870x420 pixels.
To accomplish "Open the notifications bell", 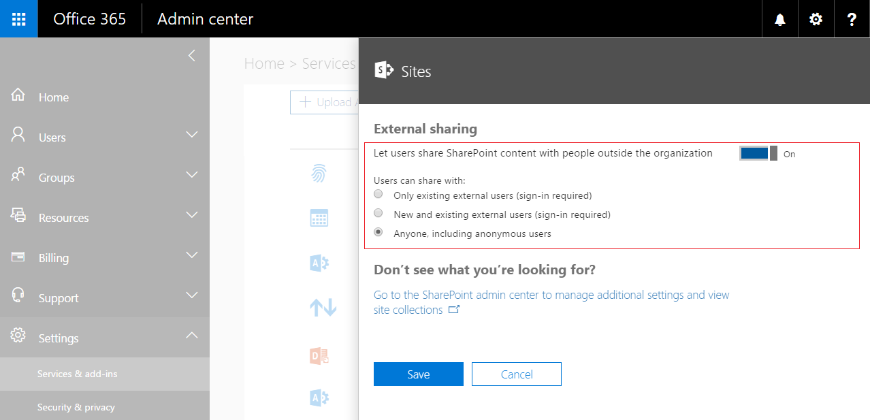I will coord(779,18).
